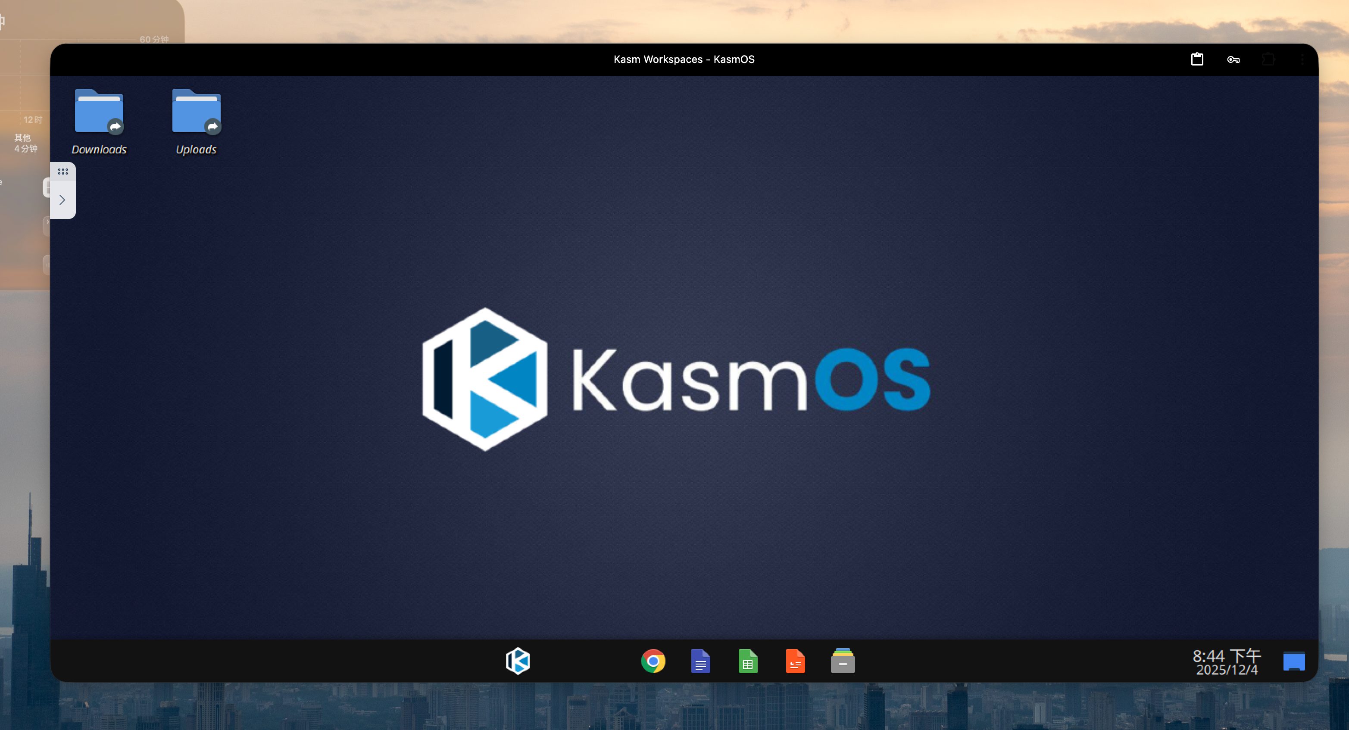Click the 2025/12/4 date display
Screen dimensions: 1349x730
1227,670
